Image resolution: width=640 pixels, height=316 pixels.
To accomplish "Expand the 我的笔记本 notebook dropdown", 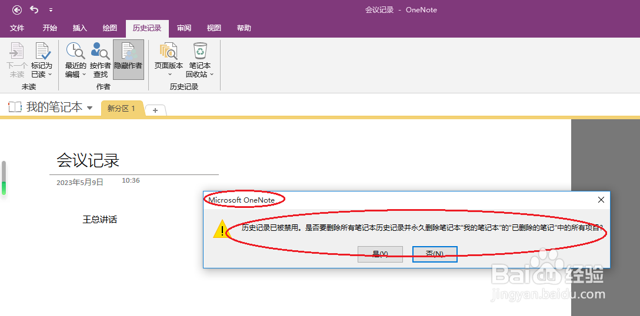I will click(90, 108).
